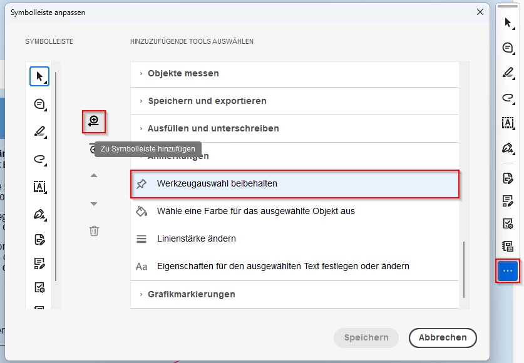This screenshot has width=524, height=363.
Task: Move selected tool up with arrow
Action: [94, 176]
